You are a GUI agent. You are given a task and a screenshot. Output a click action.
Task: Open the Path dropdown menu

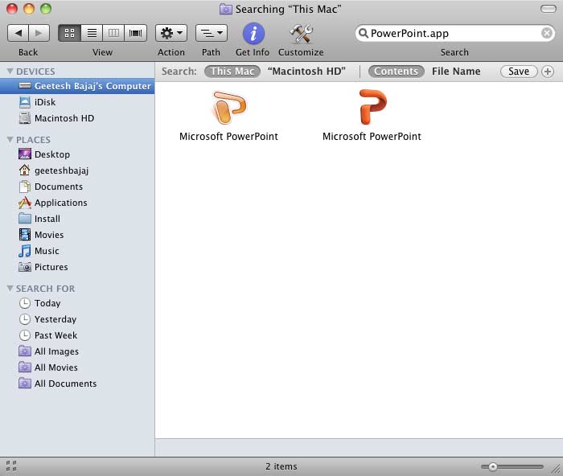[211, 34]
